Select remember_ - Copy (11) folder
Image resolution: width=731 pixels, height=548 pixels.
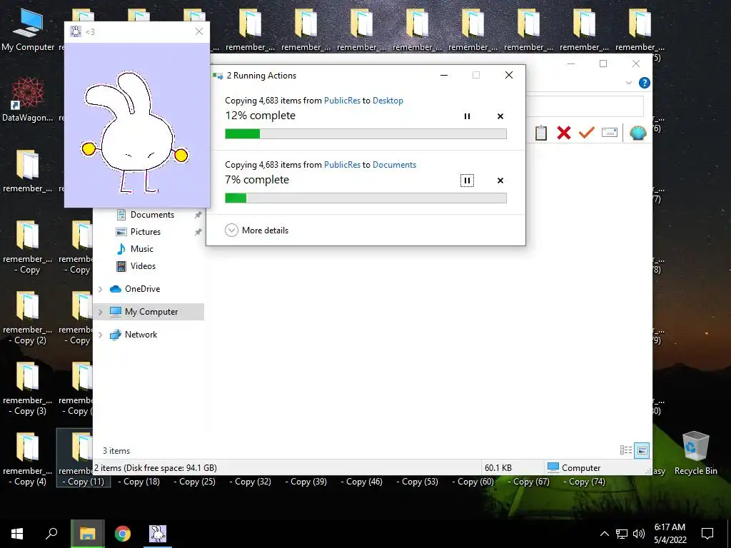[x=83, y=458]
